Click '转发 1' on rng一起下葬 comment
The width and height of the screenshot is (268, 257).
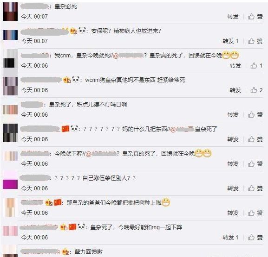[x=230, y=238]
